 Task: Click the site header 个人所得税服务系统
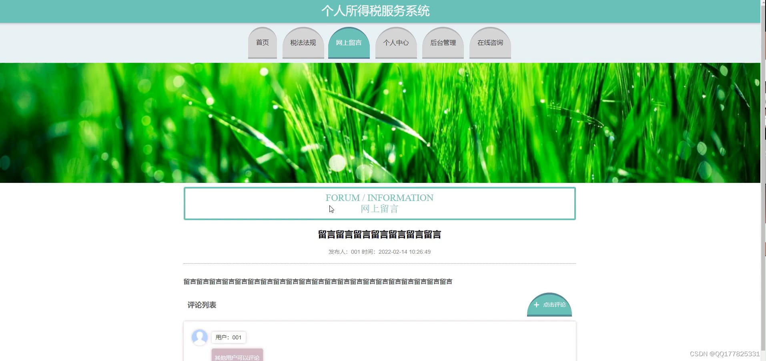tap(375, 11)
